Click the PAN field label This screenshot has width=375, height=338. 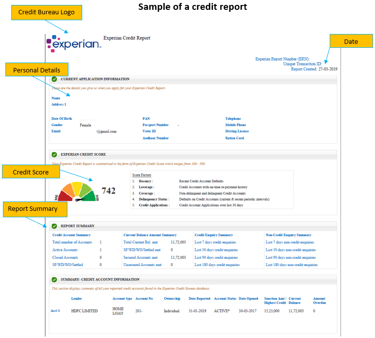[146, 118]
